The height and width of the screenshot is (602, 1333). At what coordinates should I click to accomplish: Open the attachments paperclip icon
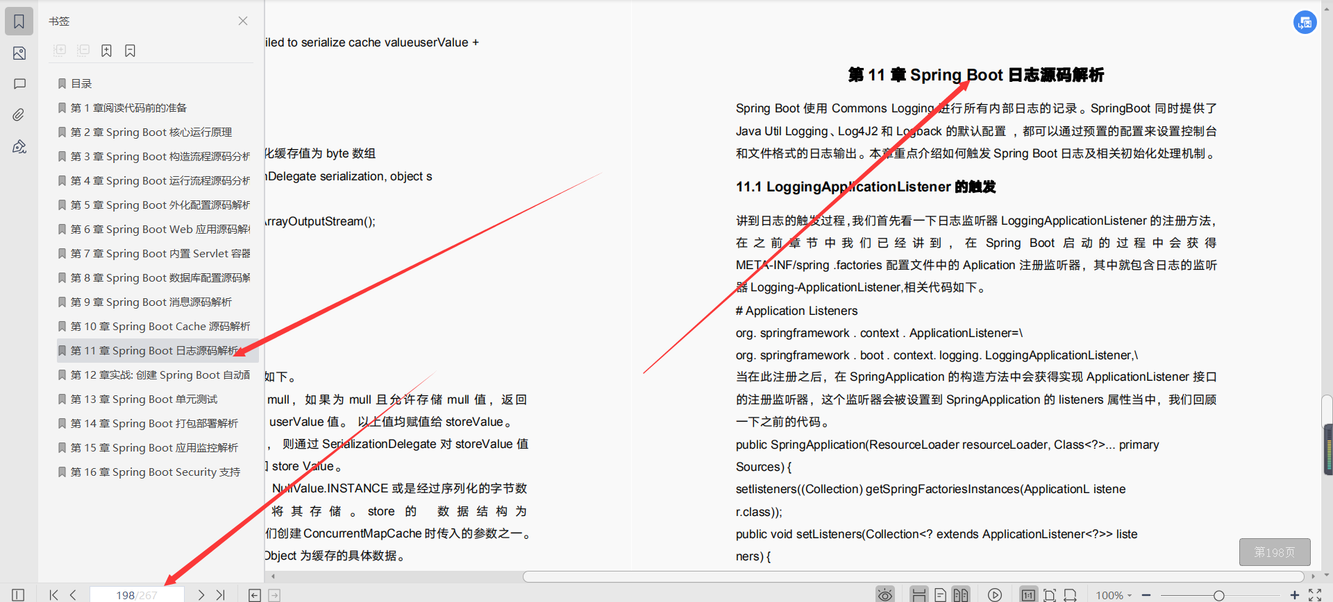[19, 115]
